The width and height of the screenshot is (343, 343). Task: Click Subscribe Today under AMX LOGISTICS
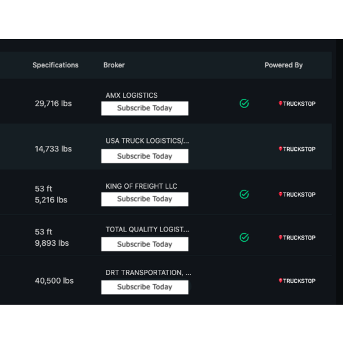[x=145, y=108]
